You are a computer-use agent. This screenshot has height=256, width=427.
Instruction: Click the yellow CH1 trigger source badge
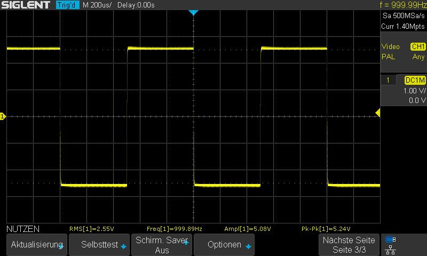[417, 47]
